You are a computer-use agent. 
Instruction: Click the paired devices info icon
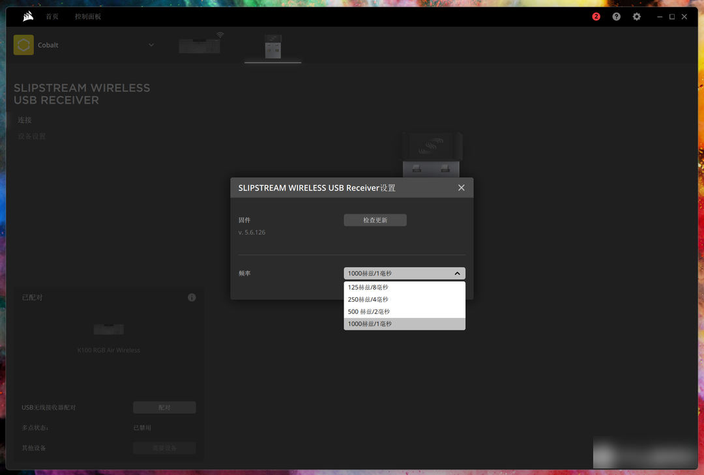point(192,297)
